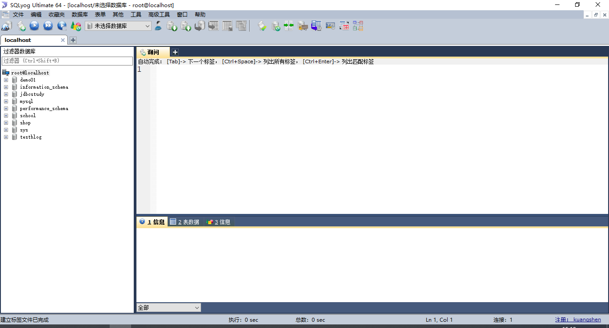The image size is (609, 328).
Task: Click the server icon beside root@localhost
Action: 6,73
